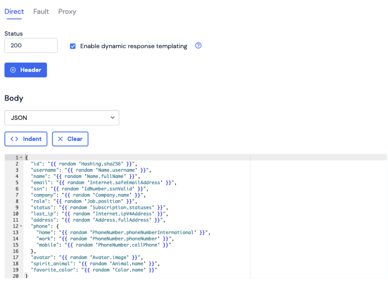Click the Status input field showing 200
This screenshot has height=285, width=388.
coord(31,45)
